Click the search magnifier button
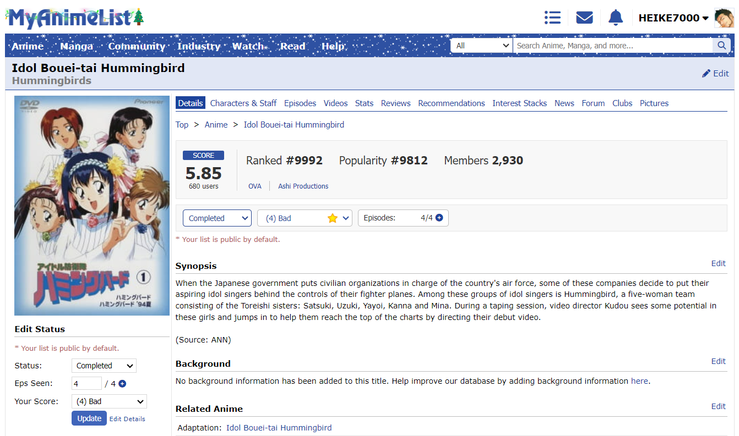Image resolution: width=739 pixels, height=436 pixels. pyautogui.click(x=721, y=46)
